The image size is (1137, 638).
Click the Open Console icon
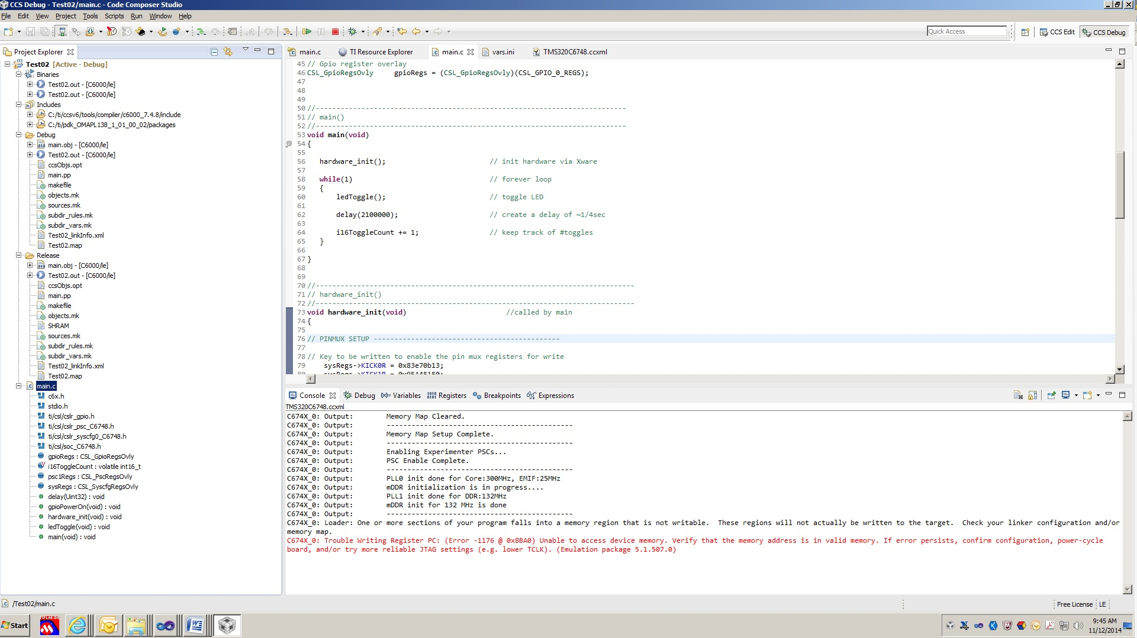(1087, 395)
